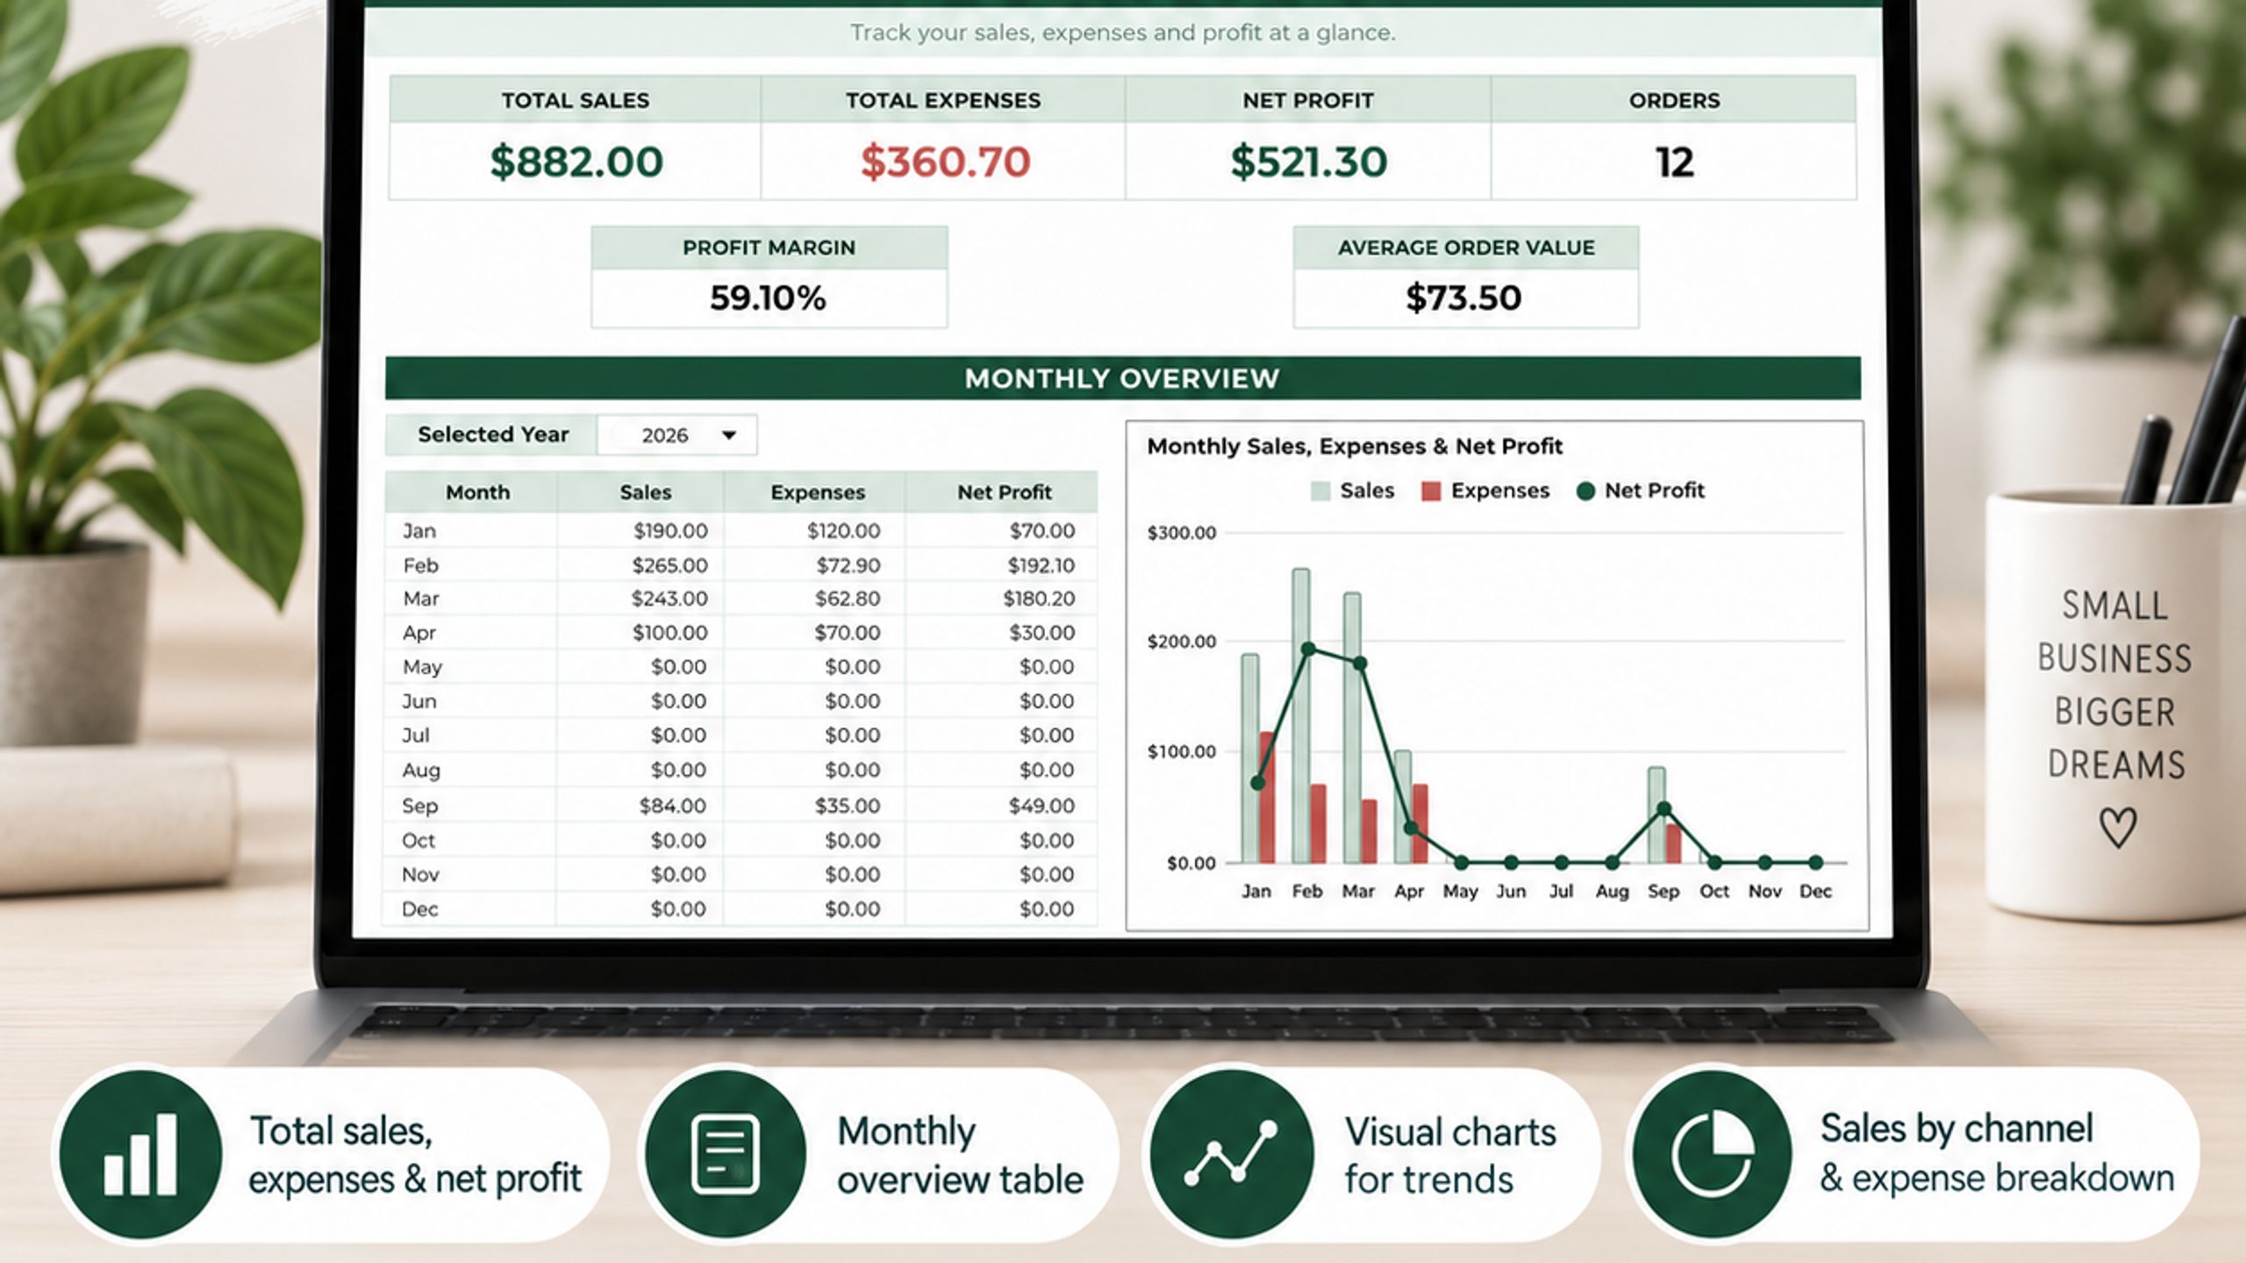Click the Average Order Value $73.50

click(1463, 298)
